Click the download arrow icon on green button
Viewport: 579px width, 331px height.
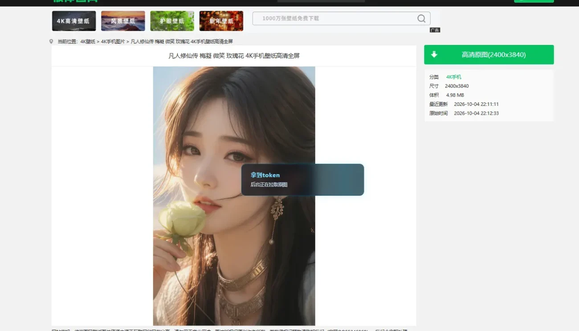tap(434, 55)
